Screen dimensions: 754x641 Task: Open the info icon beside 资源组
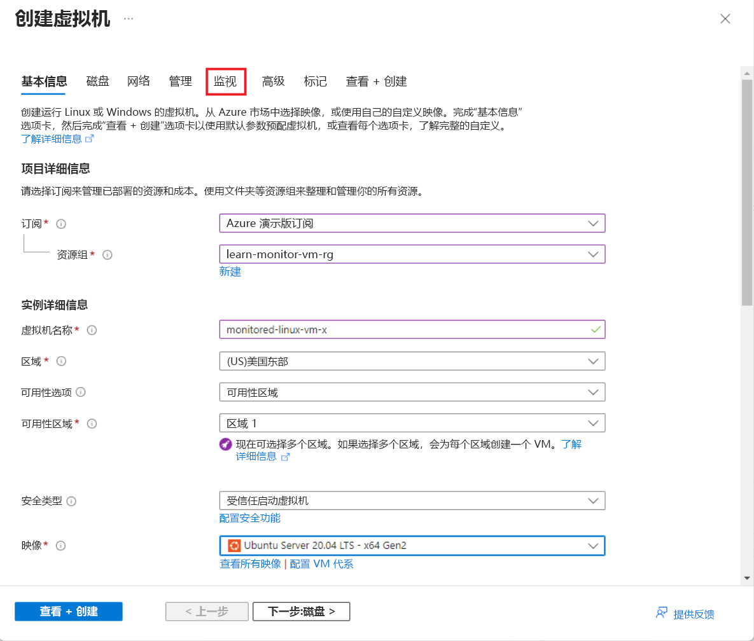pyautogui.click(x=108, y=255)
